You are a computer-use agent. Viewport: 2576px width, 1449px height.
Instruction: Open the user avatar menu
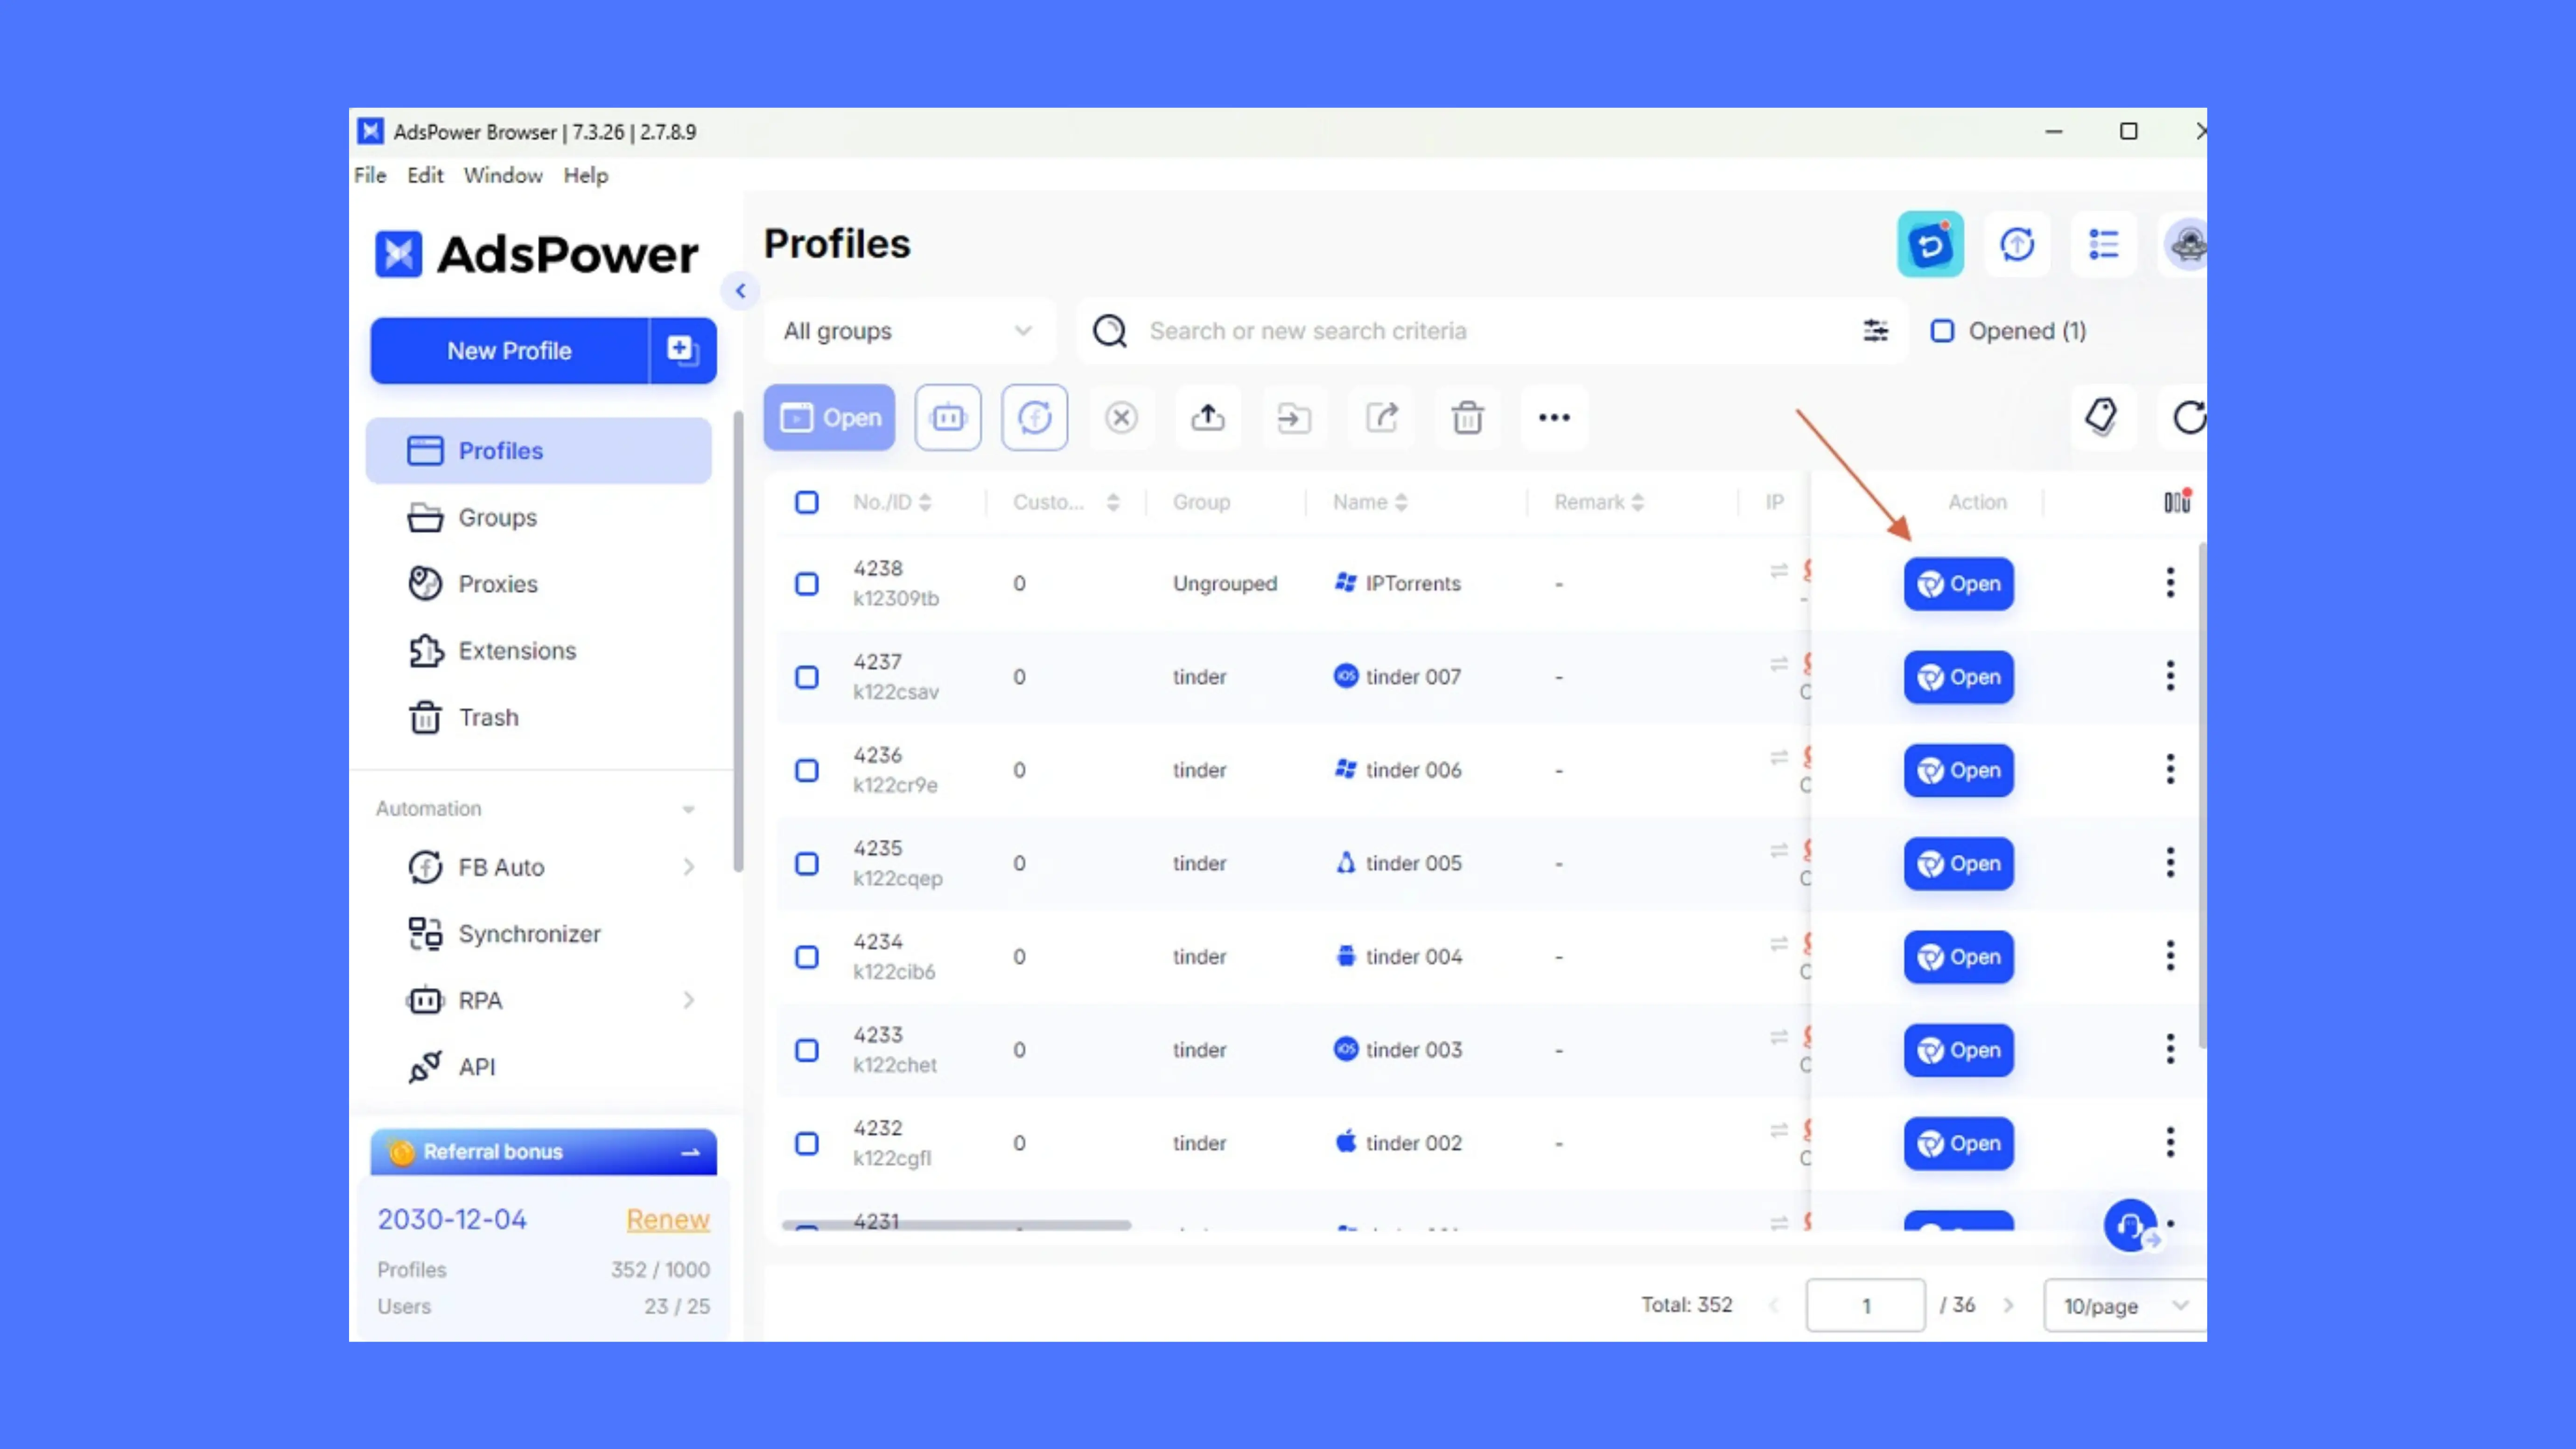(x=2185, y=244)
